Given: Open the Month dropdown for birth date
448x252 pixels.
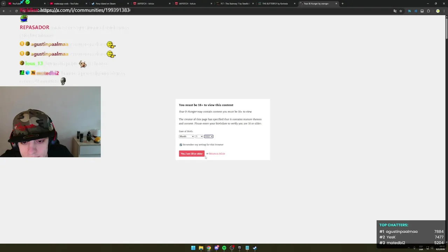Looking at the screenshot, I should (x=187, y=136).
